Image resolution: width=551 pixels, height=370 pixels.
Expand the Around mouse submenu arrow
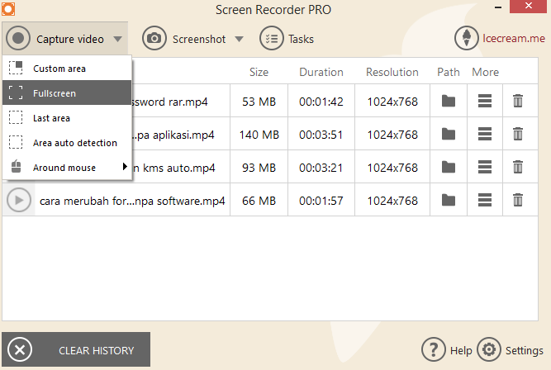tap(125, 167)
